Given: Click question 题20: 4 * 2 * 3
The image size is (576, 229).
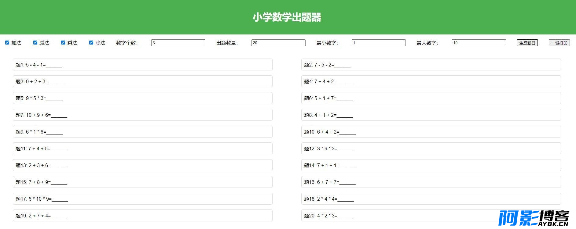Looking at the screenshot, I should coord(431,216).
